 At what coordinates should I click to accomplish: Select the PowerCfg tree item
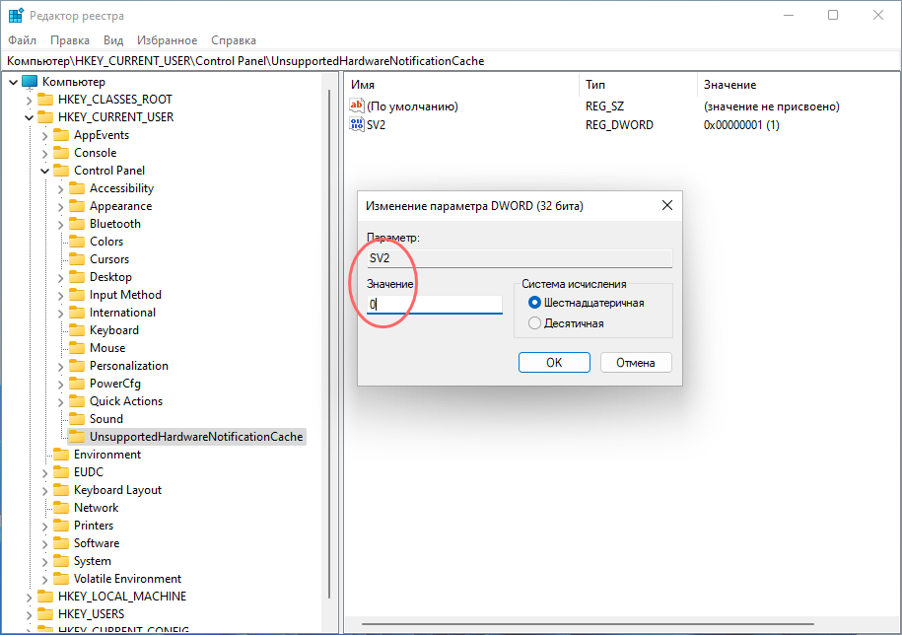click(115, 384)
